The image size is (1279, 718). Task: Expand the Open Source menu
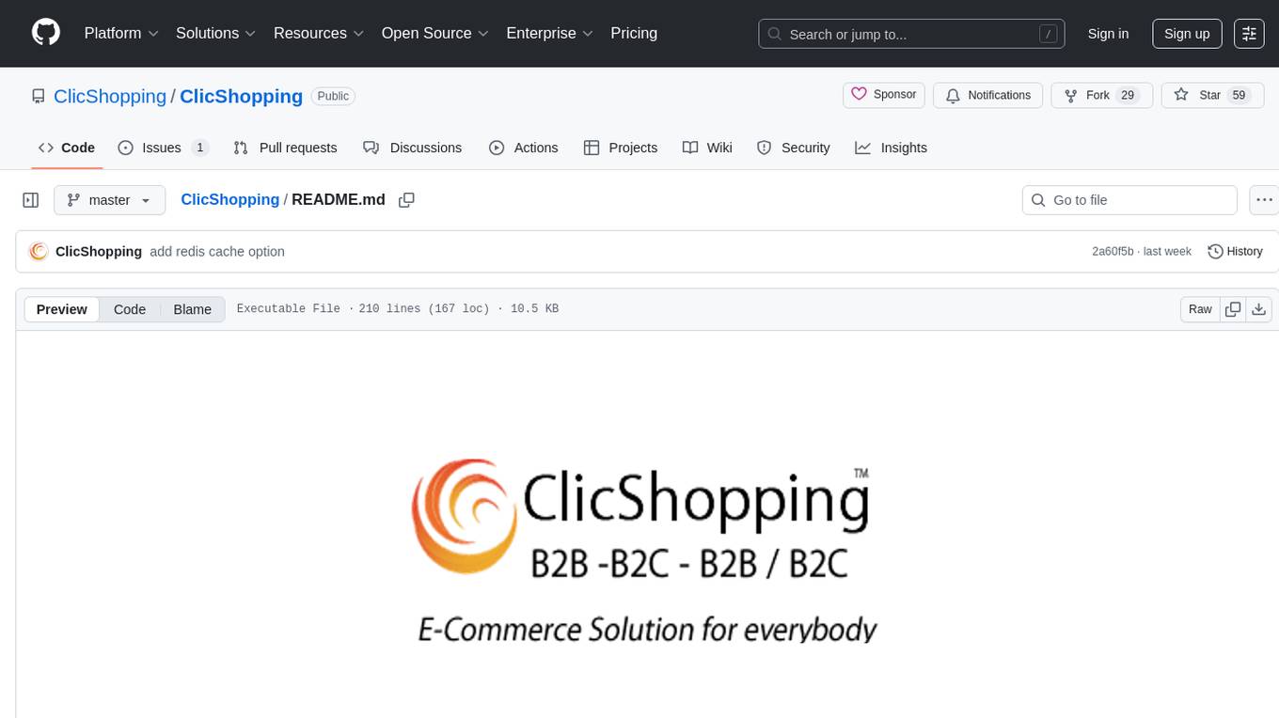click(435, 33)
